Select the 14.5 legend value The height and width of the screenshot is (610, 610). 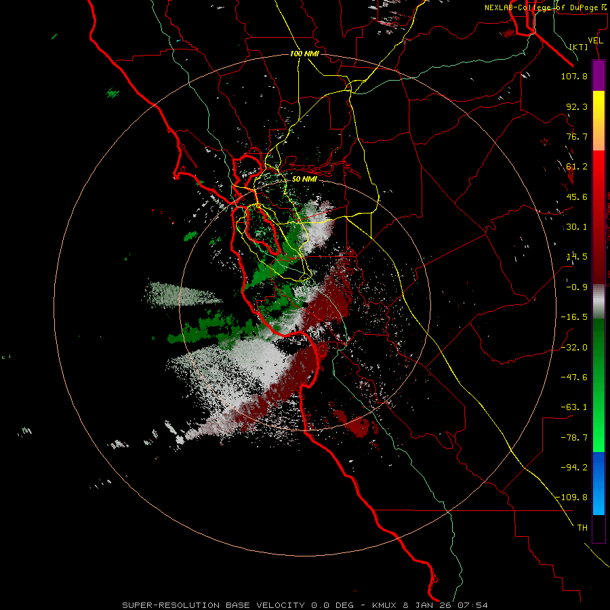coord(577,257)
